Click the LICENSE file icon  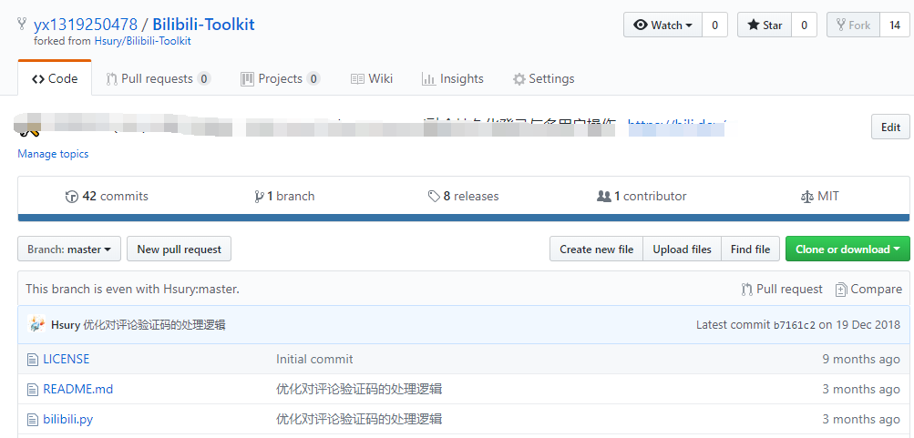coord(33,360)
